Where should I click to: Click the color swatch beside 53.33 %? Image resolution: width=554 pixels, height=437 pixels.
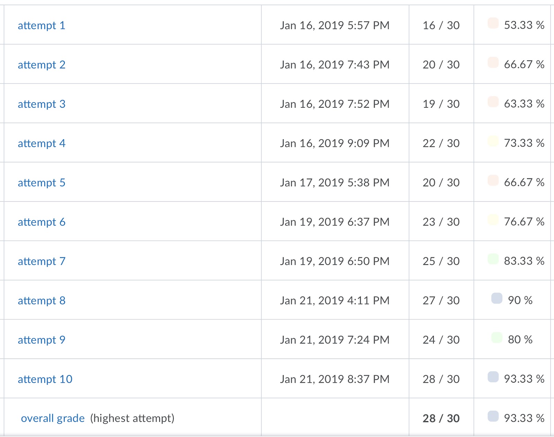(493, 23)
